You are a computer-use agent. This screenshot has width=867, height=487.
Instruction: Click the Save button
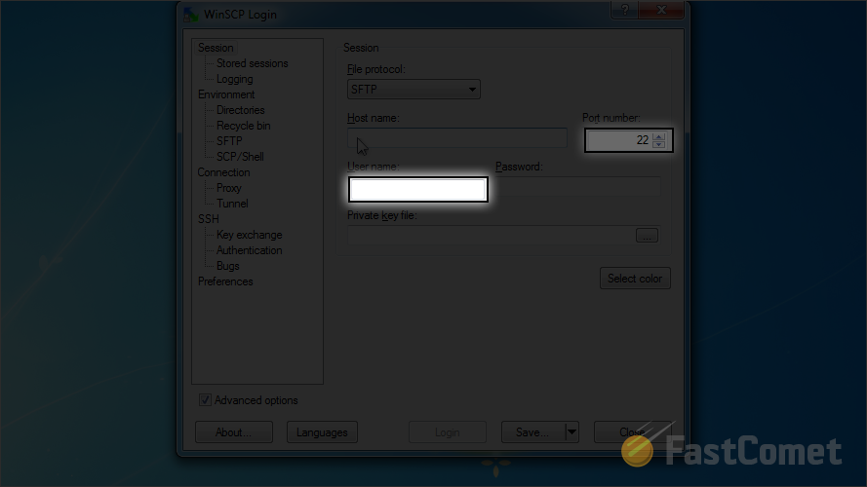(533, 432)
